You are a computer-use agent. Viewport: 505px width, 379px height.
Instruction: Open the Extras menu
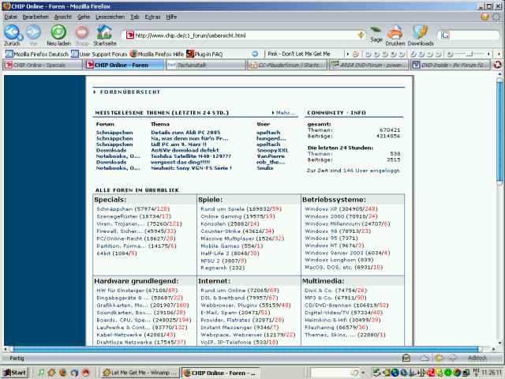coord(152,17)
